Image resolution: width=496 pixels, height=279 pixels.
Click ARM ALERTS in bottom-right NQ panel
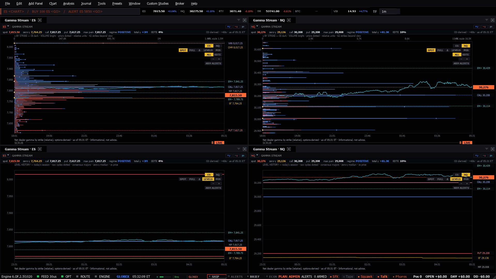pos(461,188)
